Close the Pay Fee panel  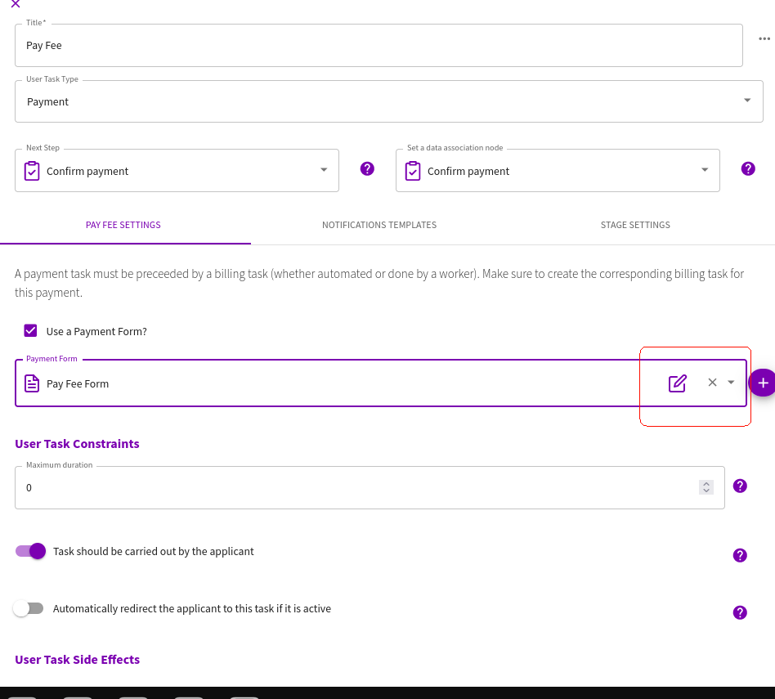(16, 4)
